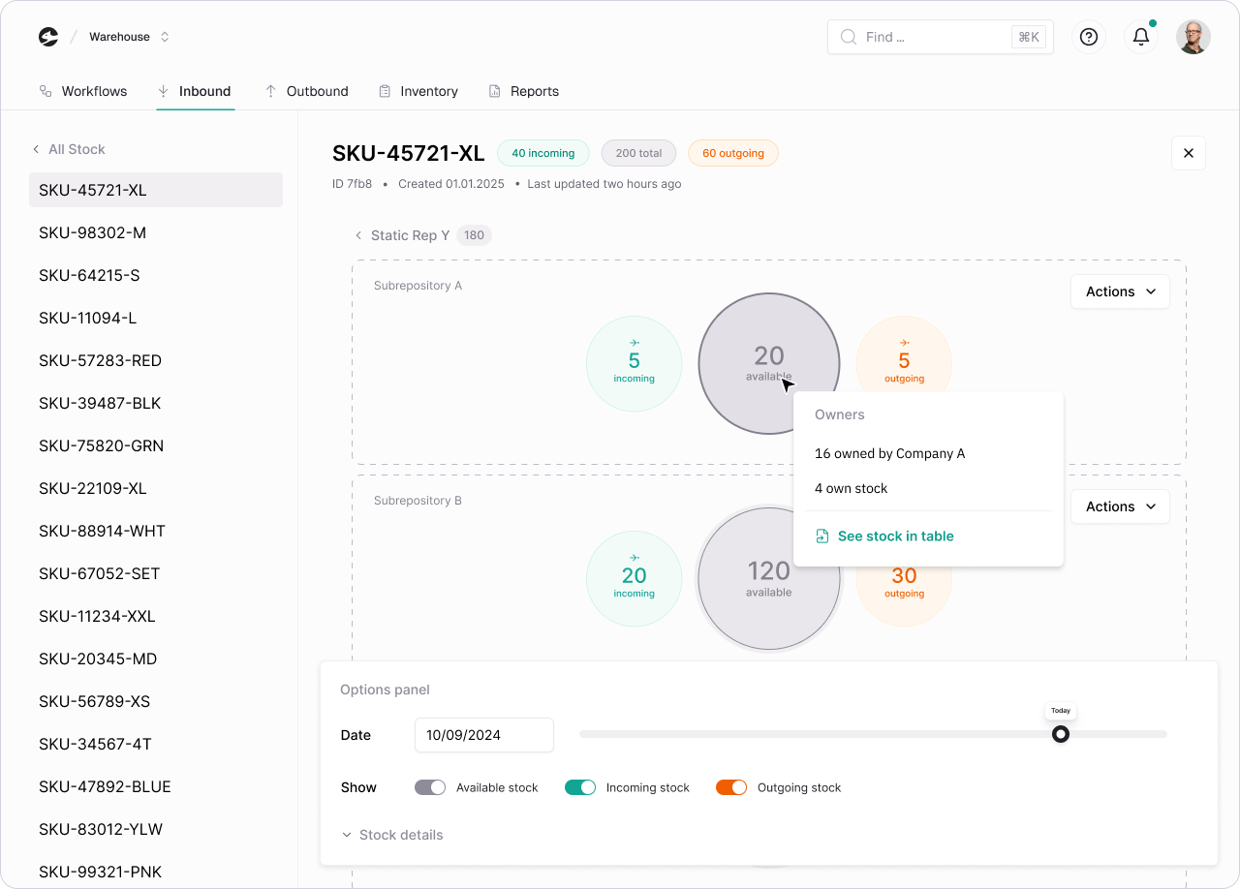This screenshot has width=1240, height=889.
Task: Open the notifications bell
Action: (x=1141, y=37)
